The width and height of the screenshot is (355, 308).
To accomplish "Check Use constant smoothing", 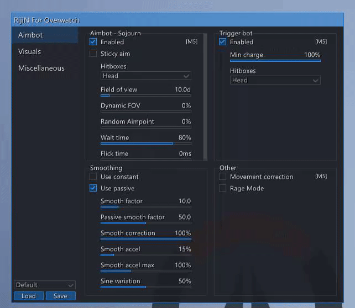I will [x=93, y=177].
